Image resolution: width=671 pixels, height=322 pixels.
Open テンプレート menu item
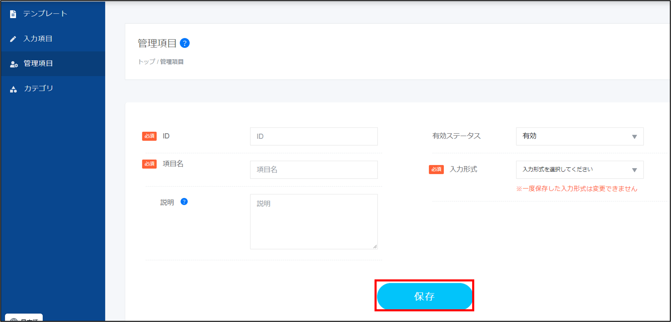point(45,14)
